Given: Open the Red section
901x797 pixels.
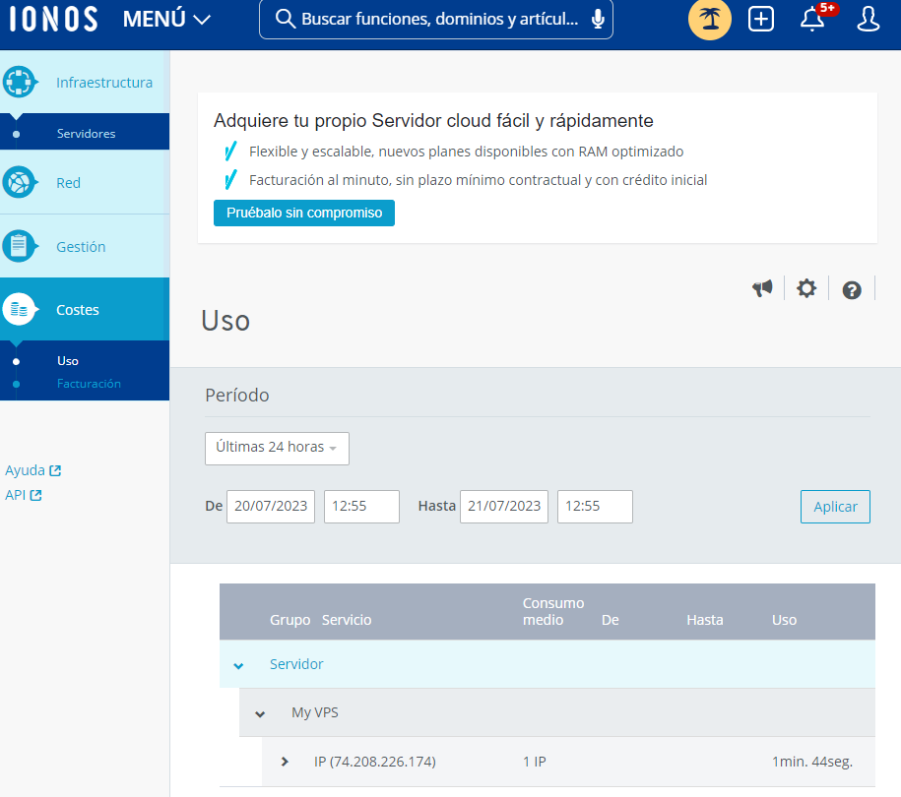Looking at the screenshot, I should pos(68,183).
